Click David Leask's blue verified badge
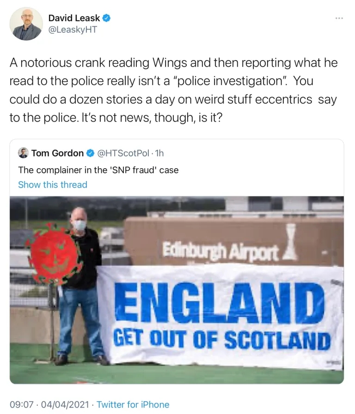This screenshot has height=414, width=355. pyautogui.click(x=106, y=18)
